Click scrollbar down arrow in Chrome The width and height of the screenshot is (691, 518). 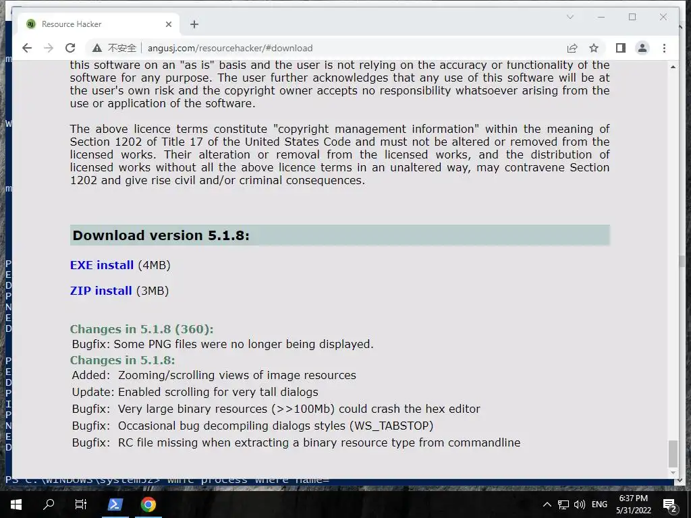673,473
